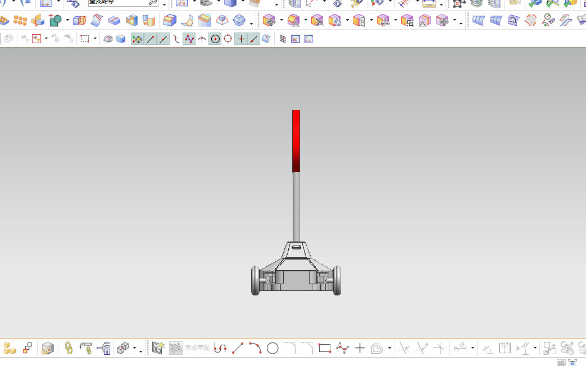Click the create sketch icon with star
Viewport: 586px width, 366px height.
(158, 348)
